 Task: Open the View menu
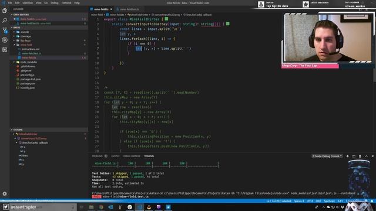tap(39, 3)
